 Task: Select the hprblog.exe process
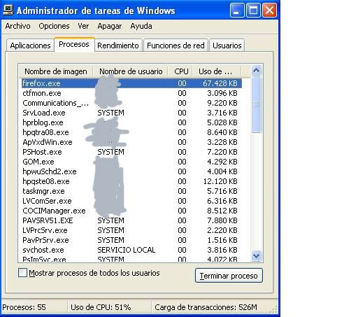point(131,122)
